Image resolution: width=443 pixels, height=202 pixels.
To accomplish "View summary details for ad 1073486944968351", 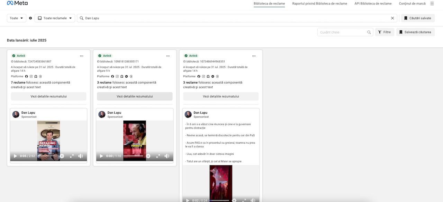I will (221, 96).
